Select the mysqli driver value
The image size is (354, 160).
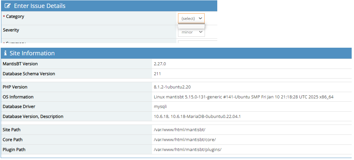[160, 107]
